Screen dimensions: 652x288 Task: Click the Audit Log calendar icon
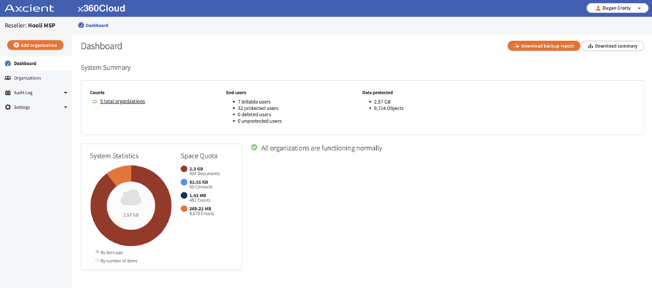[x=8, y=93]
